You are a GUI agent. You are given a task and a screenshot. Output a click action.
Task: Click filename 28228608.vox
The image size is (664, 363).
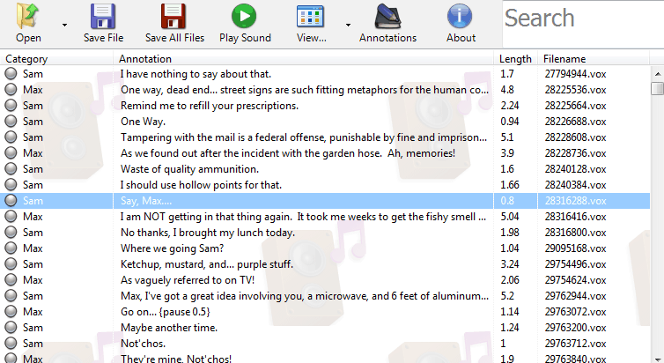[x=575, y=137]
